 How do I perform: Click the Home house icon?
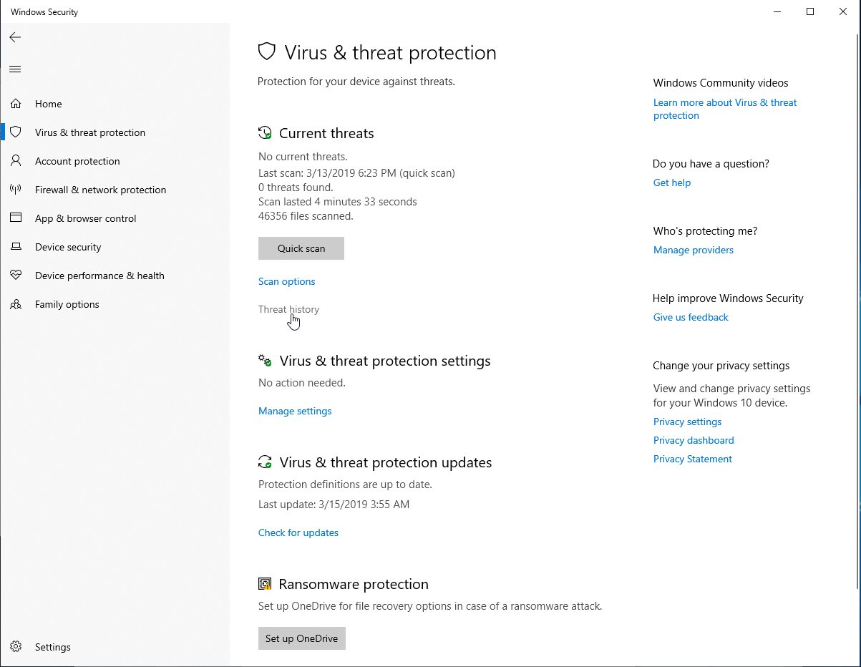tap(16, 104)
